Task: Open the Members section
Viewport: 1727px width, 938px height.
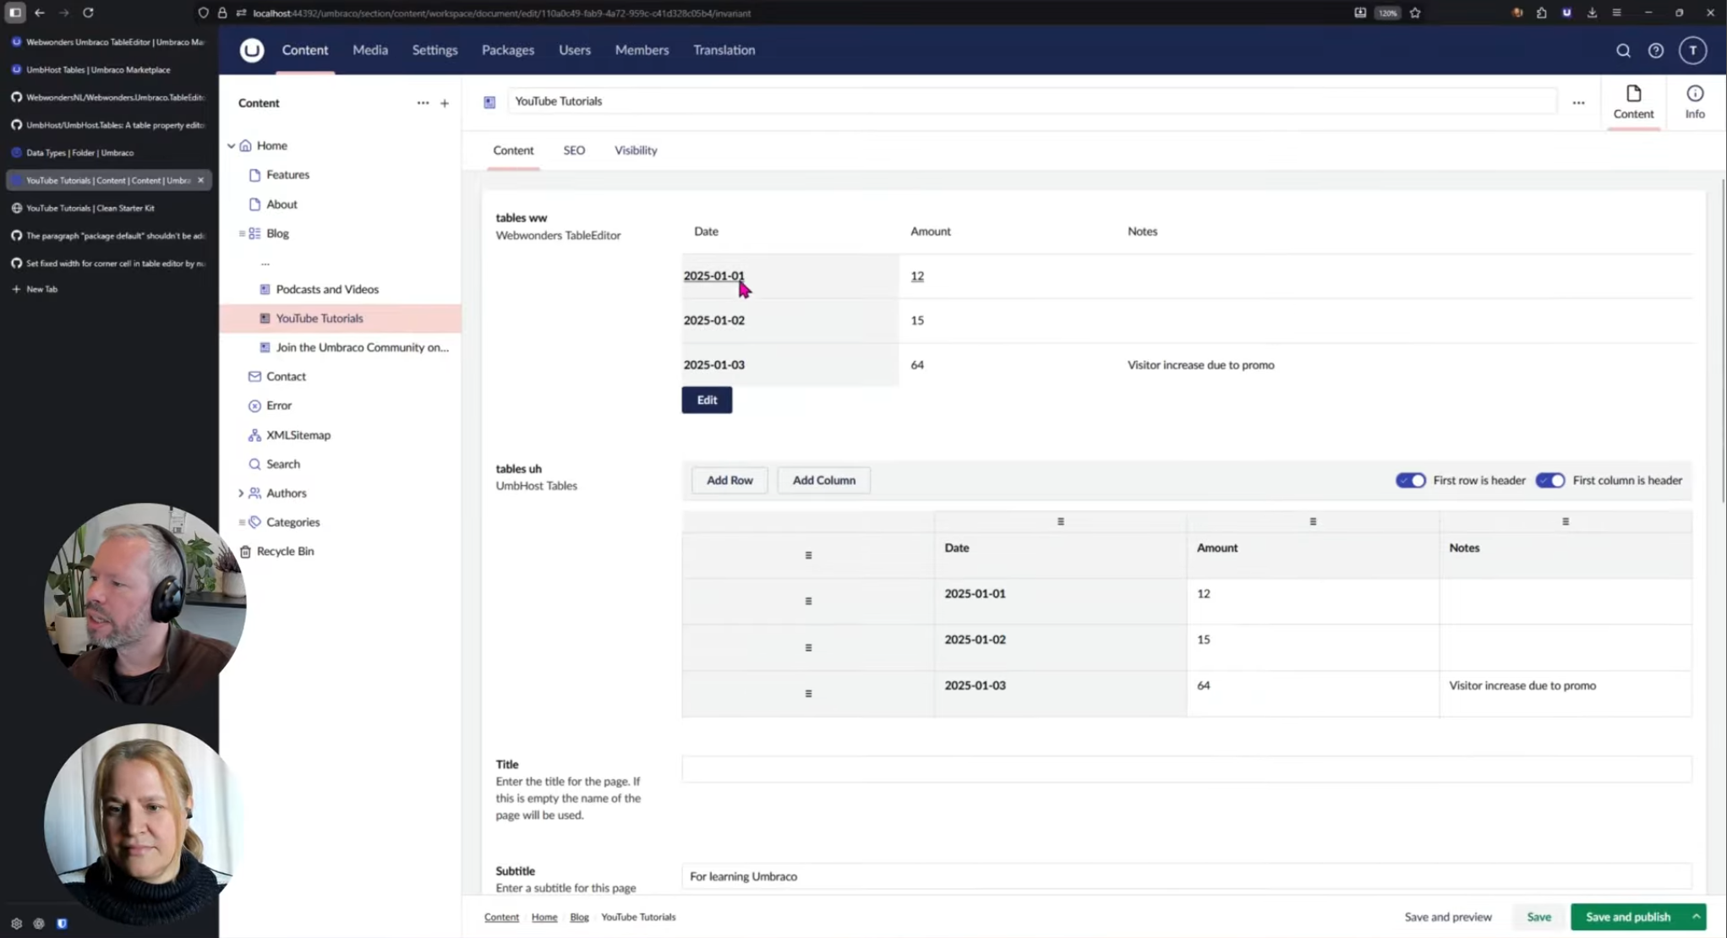Action: point(642,50)
